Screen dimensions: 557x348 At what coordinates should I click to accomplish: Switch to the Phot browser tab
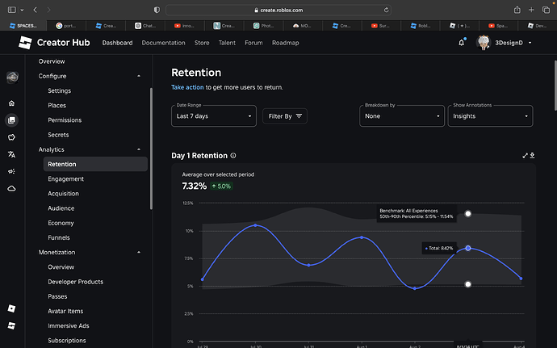tap(264, 26)
